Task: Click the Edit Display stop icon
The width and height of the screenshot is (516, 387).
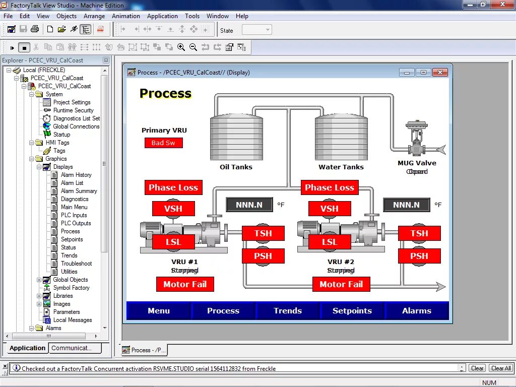Action: click(24, 48)
